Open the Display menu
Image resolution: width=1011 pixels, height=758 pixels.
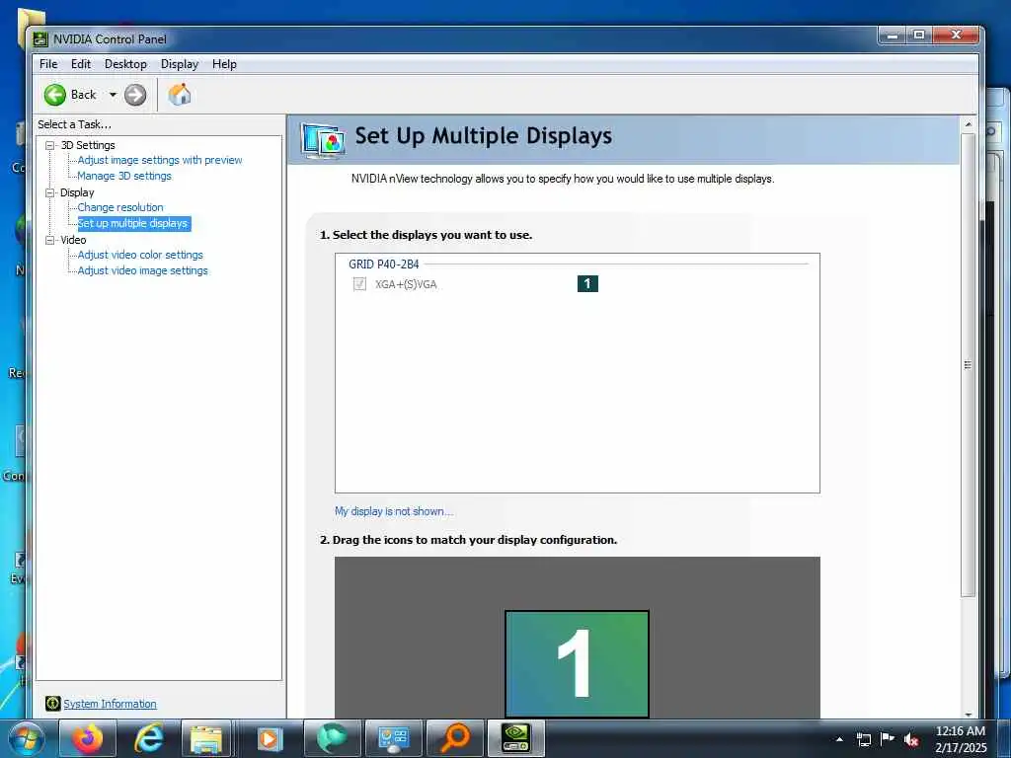coord(180,64)
